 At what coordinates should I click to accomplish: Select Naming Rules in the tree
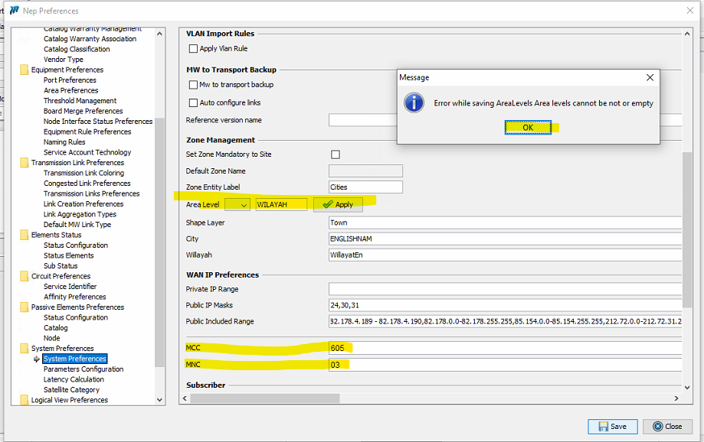(x=64, y=142)
